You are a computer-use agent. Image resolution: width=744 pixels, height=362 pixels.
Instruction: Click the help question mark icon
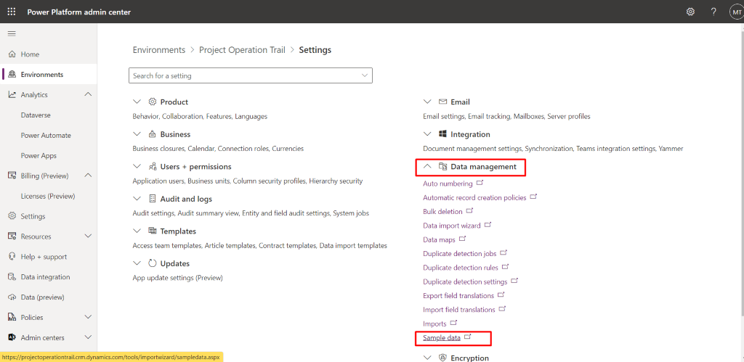pos(713,12)
